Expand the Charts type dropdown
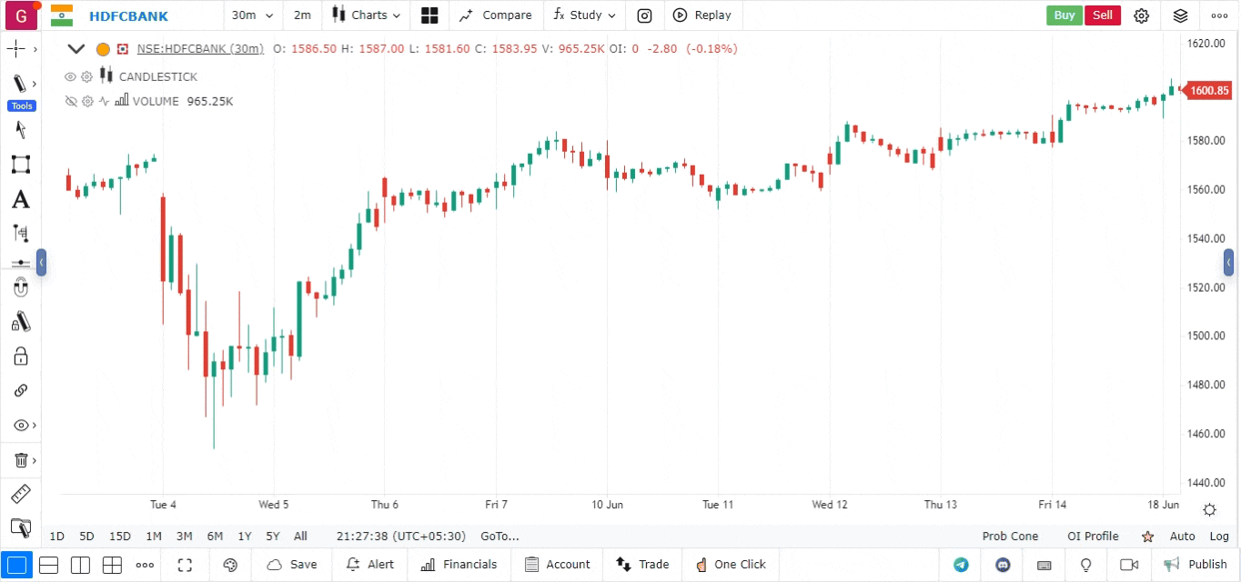Screen dimensions: 1241x582 click(x=366, y=15)
